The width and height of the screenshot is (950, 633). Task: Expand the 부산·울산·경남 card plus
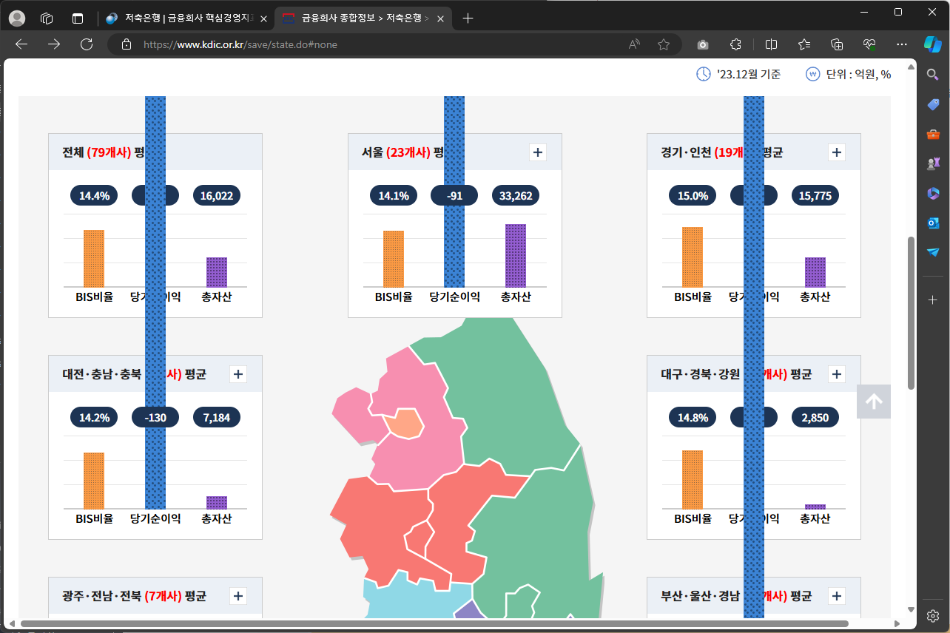click(837, 596)
